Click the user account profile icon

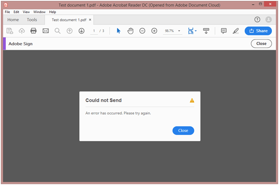[268, 19]
